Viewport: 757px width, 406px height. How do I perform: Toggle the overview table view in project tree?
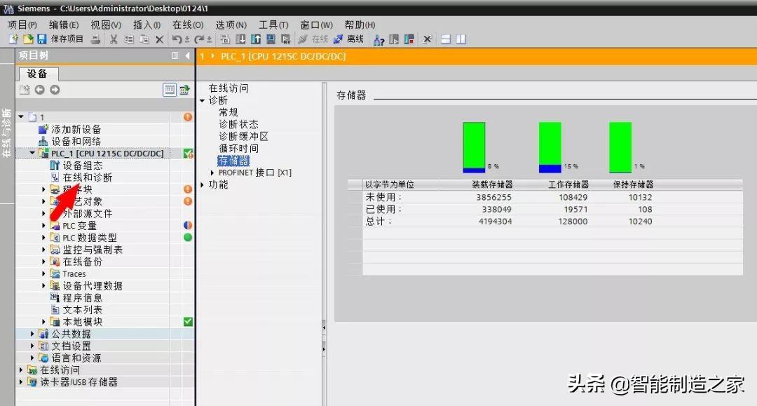click(x=170, y=90)
